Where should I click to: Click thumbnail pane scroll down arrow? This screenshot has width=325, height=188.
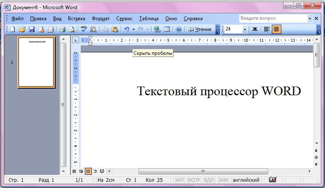63,172
